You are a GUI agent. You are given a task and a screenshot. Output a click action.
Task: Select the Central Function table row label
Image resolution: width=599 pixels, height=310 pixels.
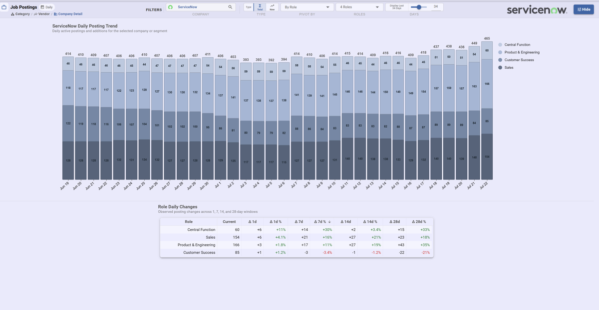point(201,230)
